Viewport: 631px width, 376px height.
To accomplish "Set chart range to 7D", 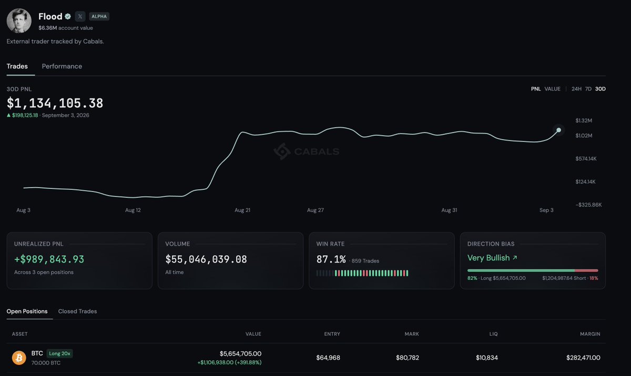I will 588,89.
